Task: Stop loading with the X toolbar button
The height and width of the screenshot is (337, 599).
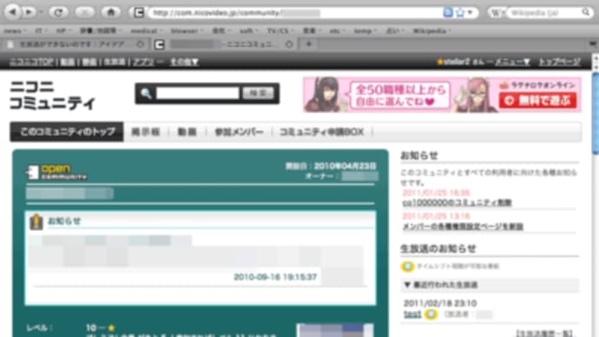Action: coord(84,12)
